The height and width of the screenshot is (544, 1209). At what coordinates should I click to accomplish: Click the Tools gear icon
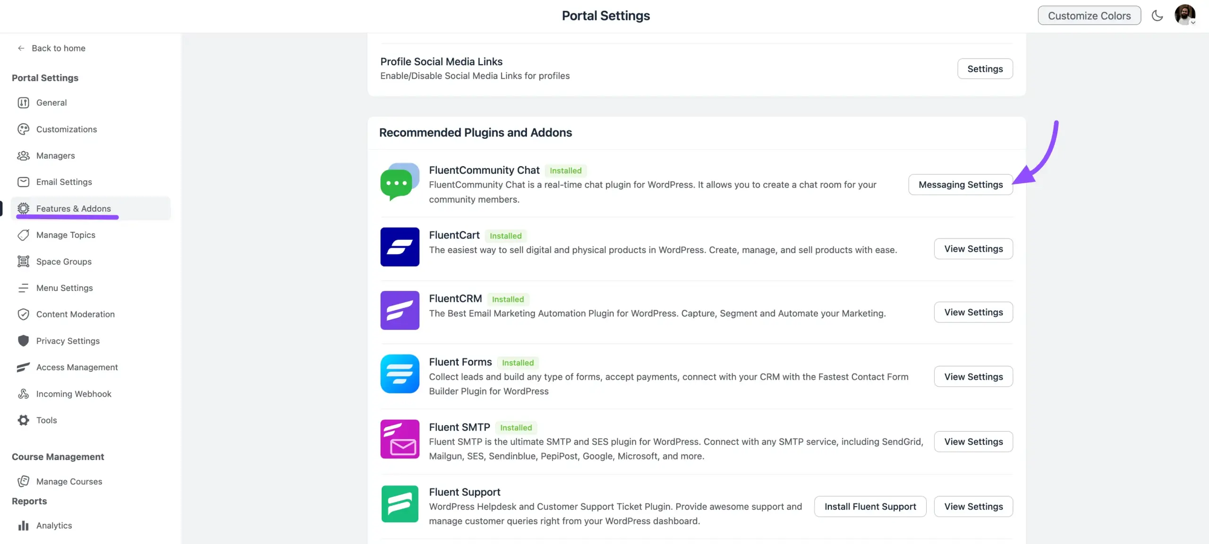(x=23, y=420)
